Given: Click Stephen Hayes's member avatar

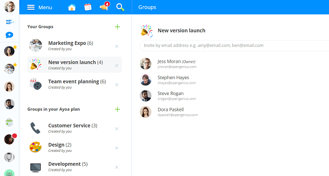Looking at the screenshot, I should 146,80.
